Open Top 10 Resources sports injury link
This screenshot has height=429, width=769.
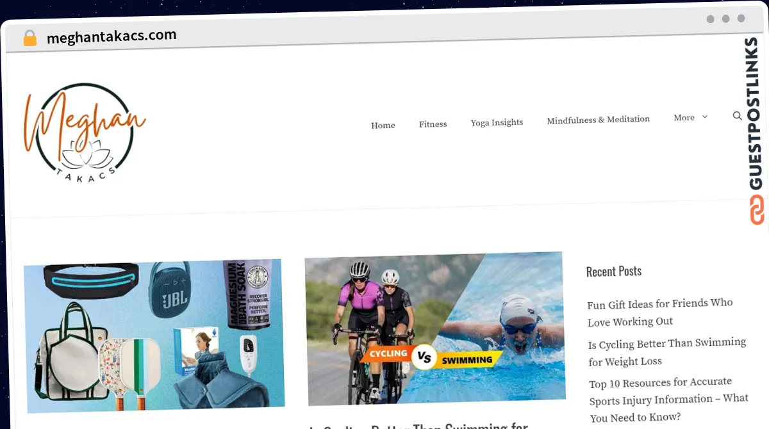tap(668, 400)
